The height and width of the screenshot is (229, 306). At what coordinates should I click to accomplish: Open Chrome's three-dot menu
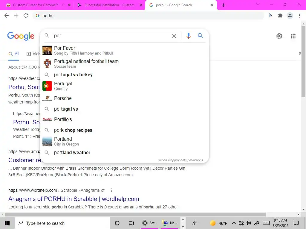coord(299,16)
